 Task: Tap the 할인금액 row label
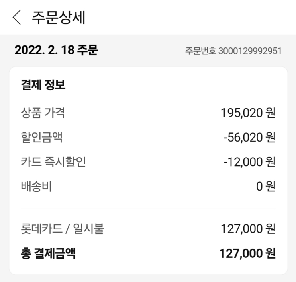41,137
